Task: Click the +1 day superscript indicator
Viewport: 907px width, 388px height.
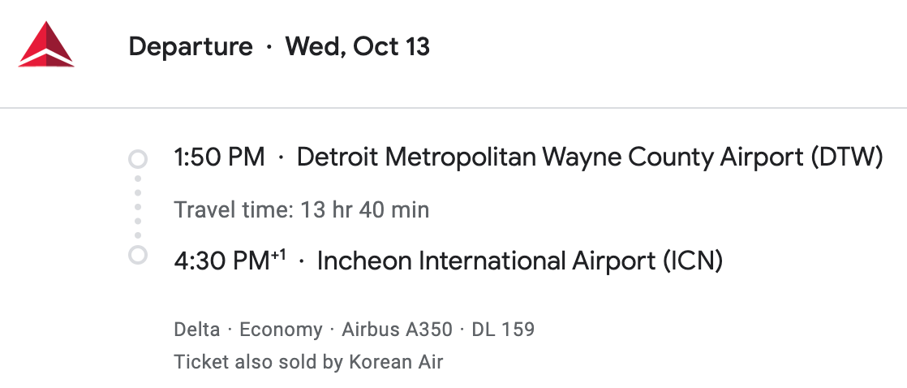Action: (x=279, y=253)
